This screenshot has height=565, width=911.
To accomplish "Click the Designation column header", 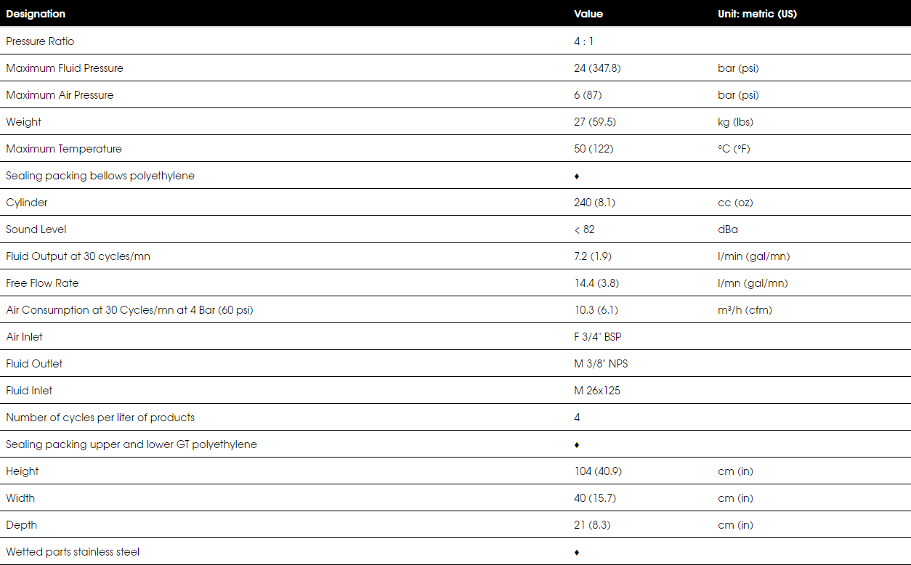I will (x=36, y=14).
